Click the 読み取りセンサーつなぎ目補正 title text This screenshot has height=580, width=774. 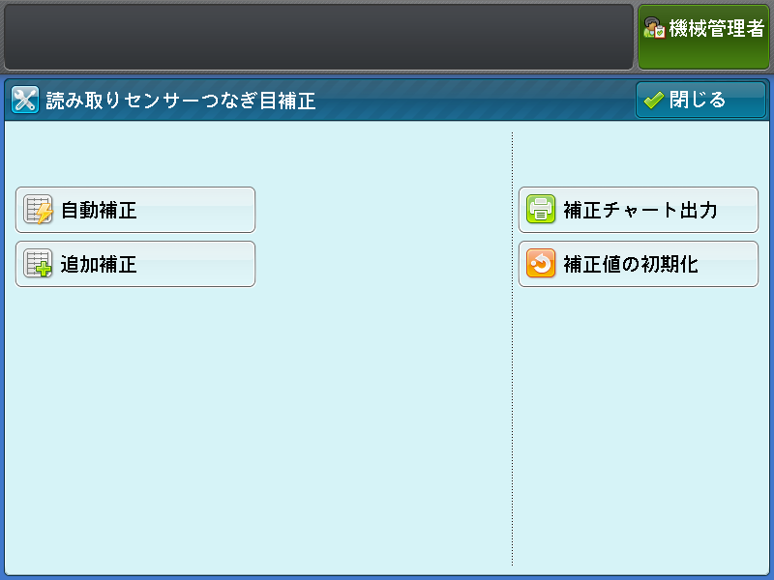click(181, 101)
